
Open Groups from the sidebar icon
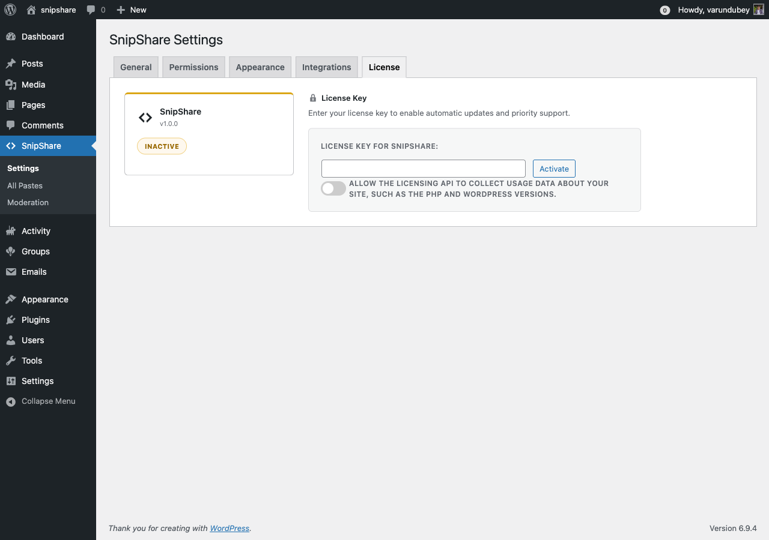[x=10, y=251]
